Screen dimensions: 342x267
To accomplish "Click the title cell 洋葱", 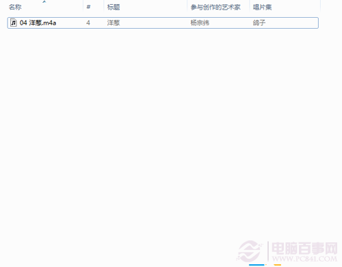I will tap(114, 23).
